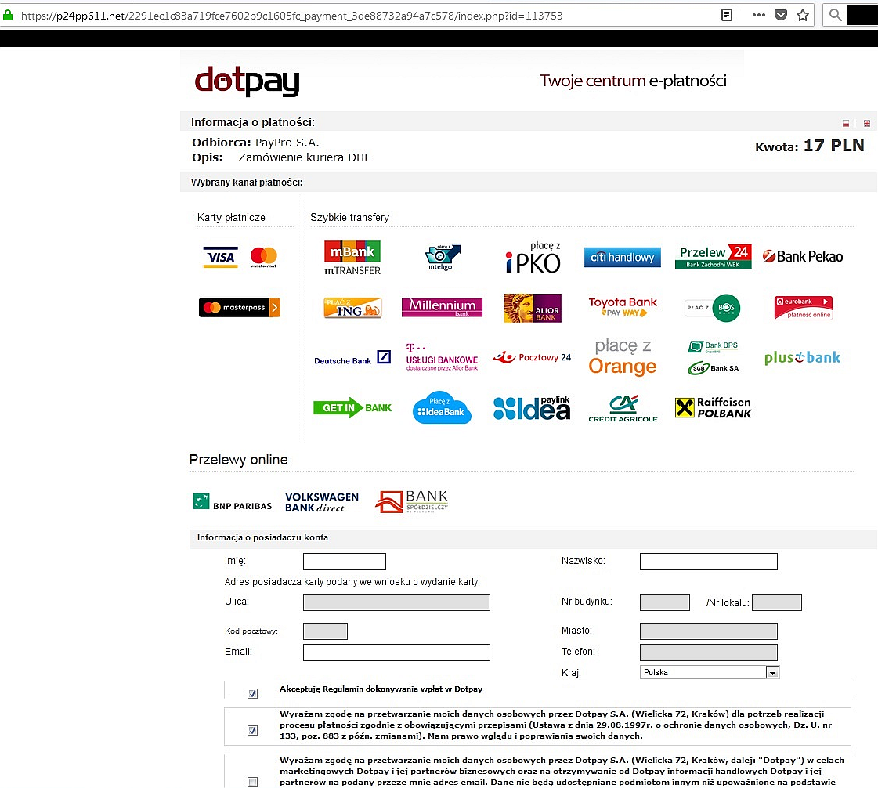Viewport: 878px width, 788px height.
Task: Choose the iPKO payment option
Action: pyautogui.click(x=533, y=258)
